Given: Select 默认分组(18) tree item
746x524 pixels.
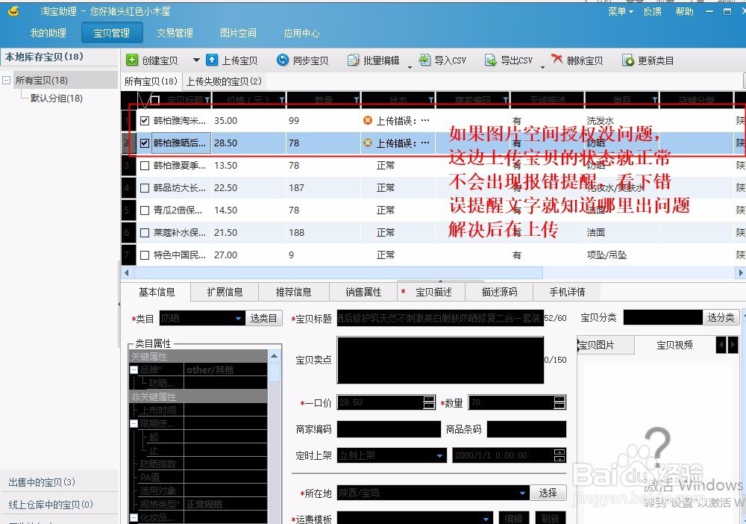Looking at the screenshot, I should point(56,98).
